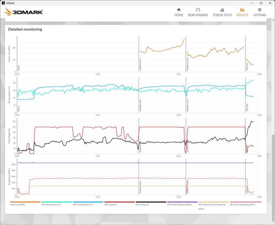Toggle the GPU Clock Frequency legend swatch

click(245, 202)
